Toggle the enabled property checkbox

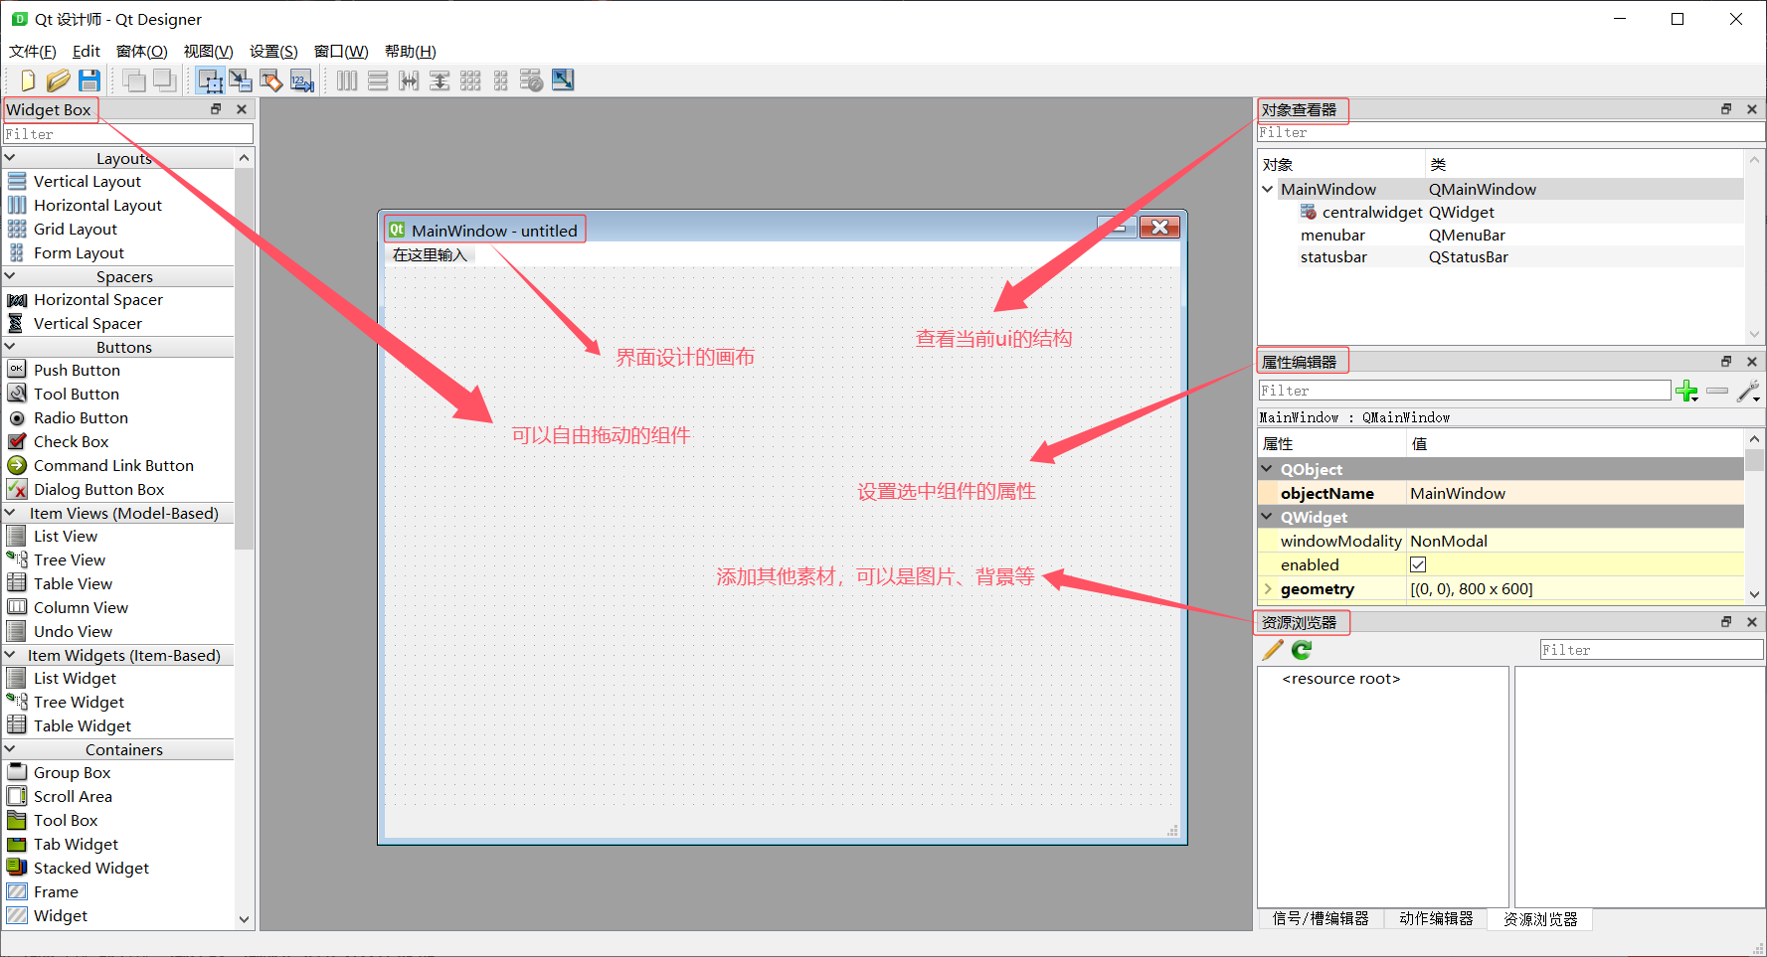pos(1418,564)
